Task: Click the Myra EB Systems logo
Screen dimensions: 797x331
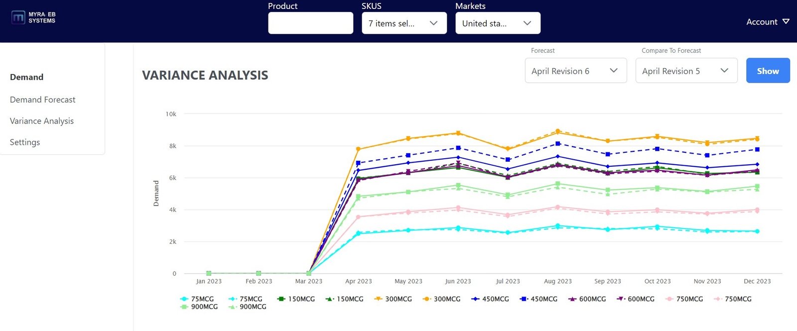Action: [33, 18]
